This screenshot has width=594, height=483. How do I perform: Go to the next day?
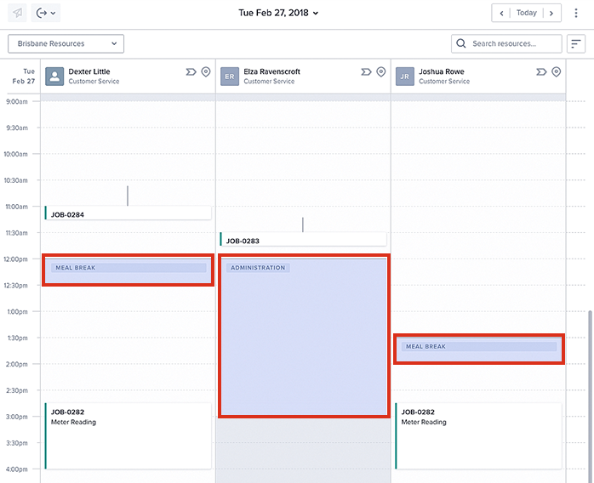(551, 13)
